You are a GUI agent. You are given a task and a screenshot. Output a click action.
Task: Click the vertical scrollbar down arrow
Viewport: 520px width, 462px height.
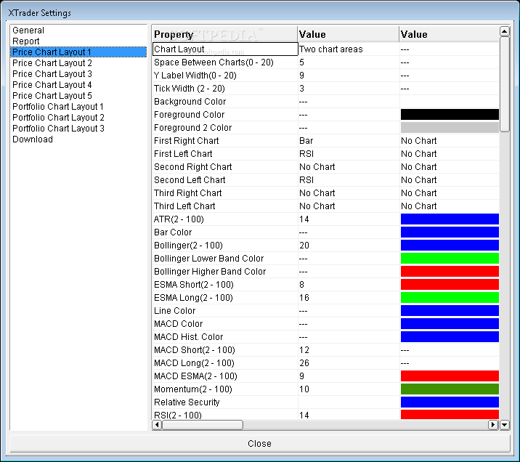pyautogui.click(x=505, y=424)
